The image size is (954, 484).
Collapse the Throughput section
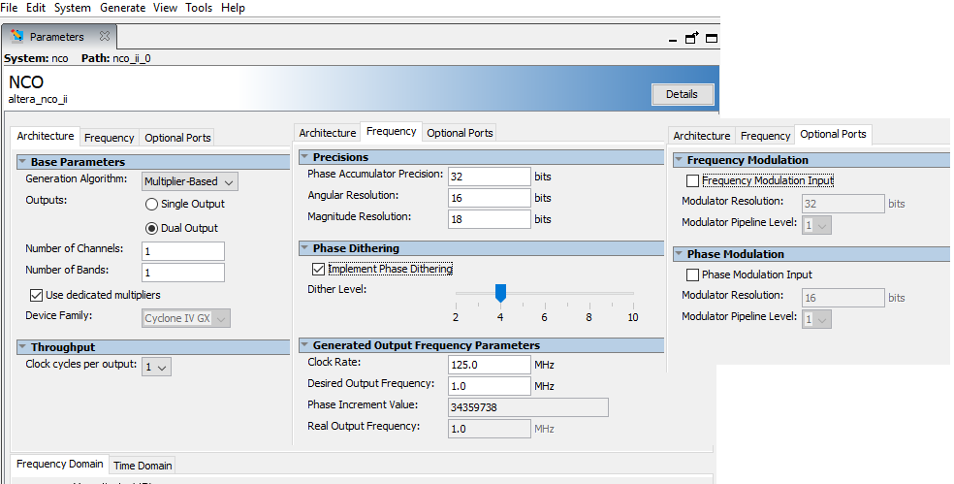pyautogui.click(x=22, y=347)
